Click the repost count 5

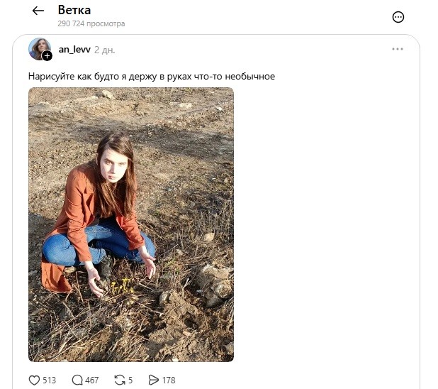pyautogui.click(x=130, y=380)
